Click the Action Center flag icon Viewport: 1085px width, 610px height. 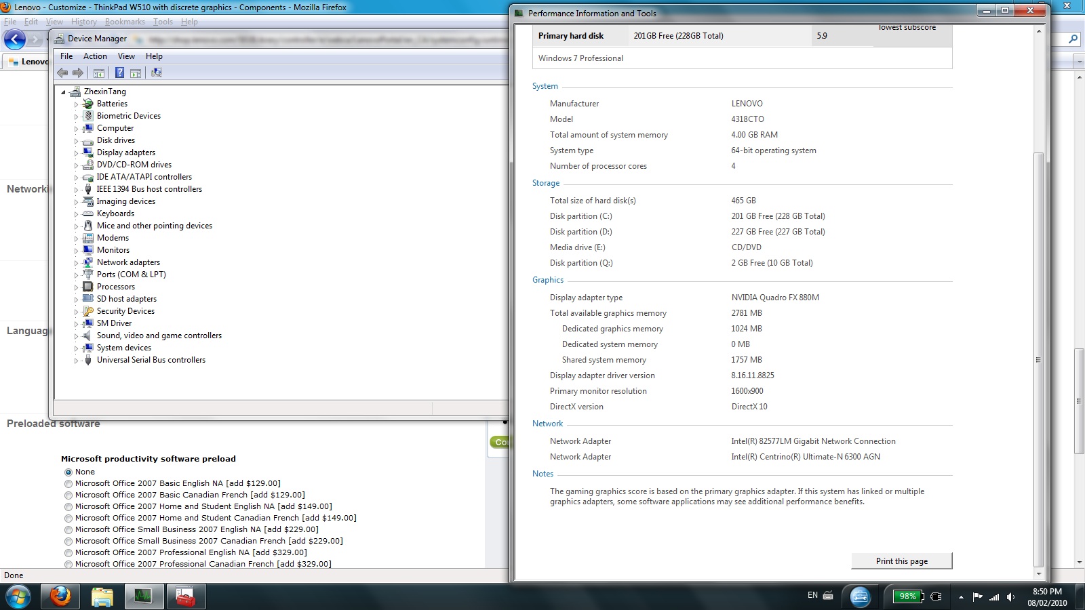tap(977, 596)
